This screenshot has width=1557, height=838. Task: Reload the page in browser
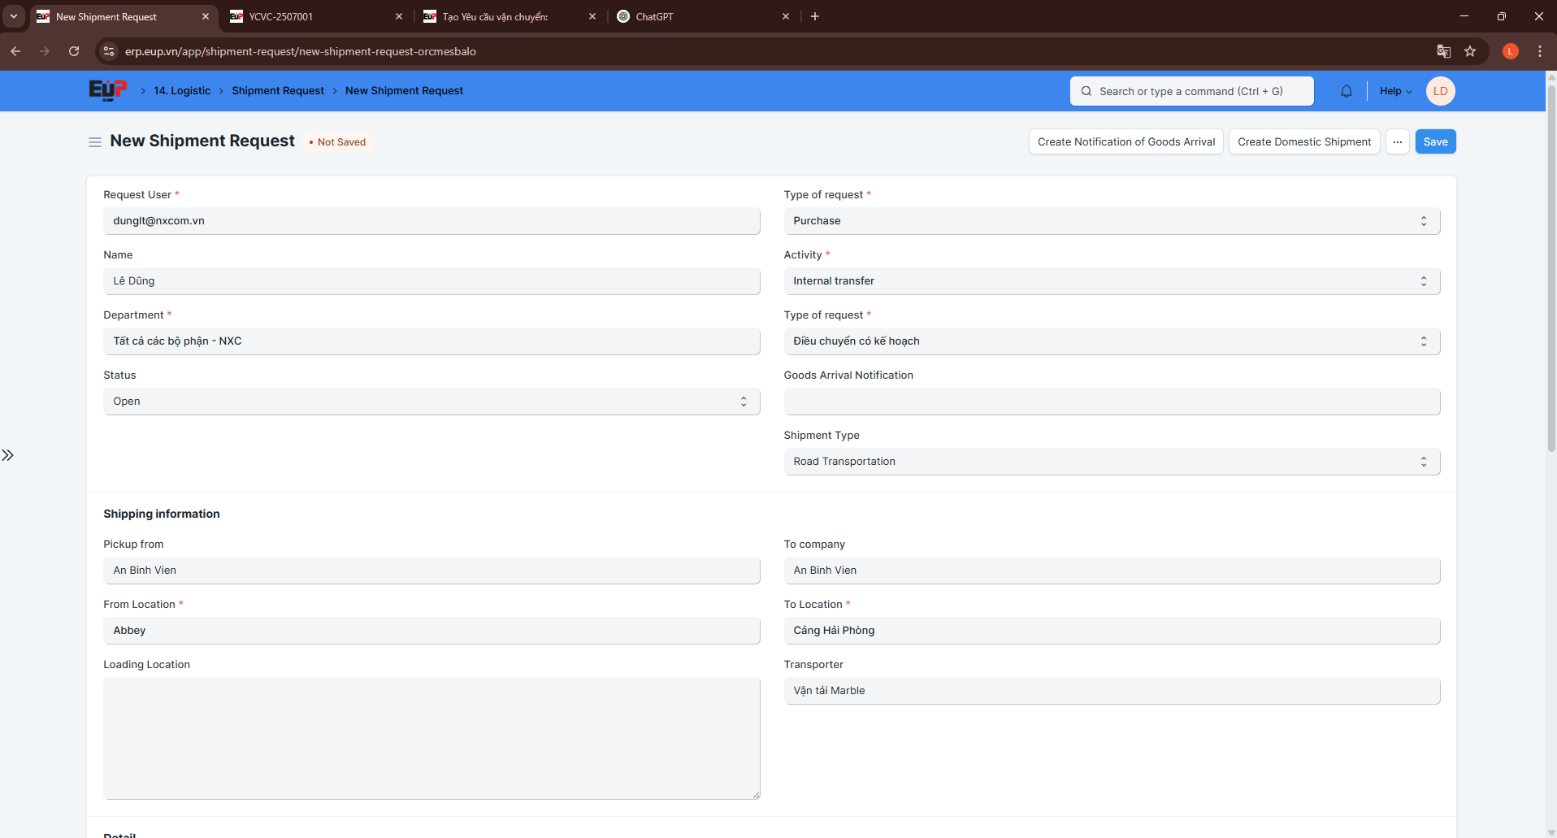pyautogui.click(x=74, y=51)
